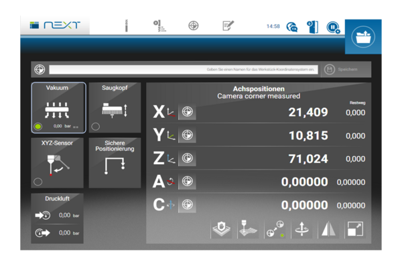402x268 pixels.
Task: Click the rotation axis arrow icon
Action: 301,229
